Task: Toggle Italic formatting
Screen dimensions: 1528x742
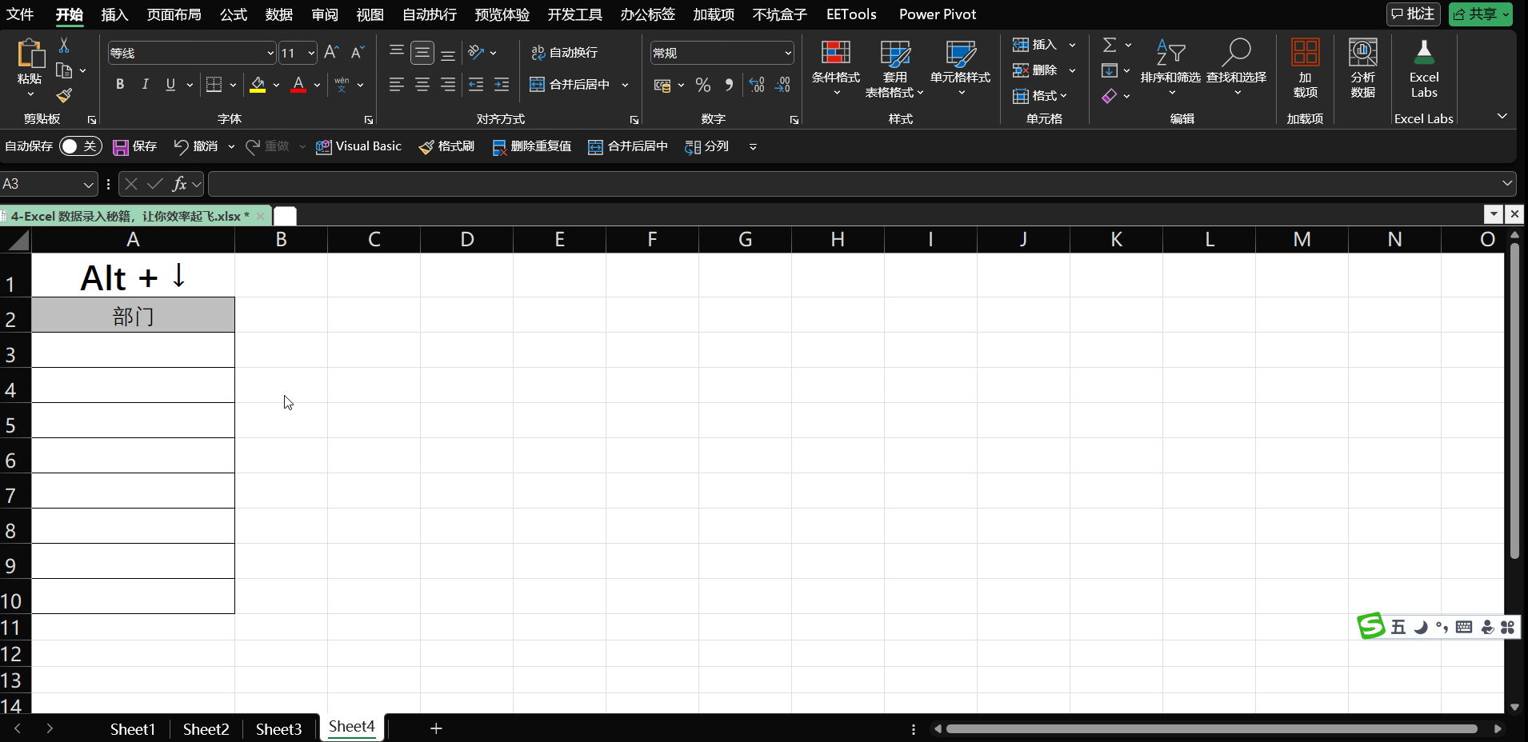Action: (x=145, y=84)
